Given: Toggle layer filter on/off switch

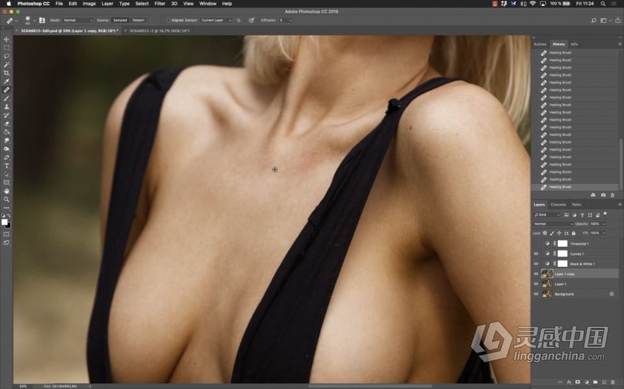Looking at the screenshot, I should coord(605,214).
